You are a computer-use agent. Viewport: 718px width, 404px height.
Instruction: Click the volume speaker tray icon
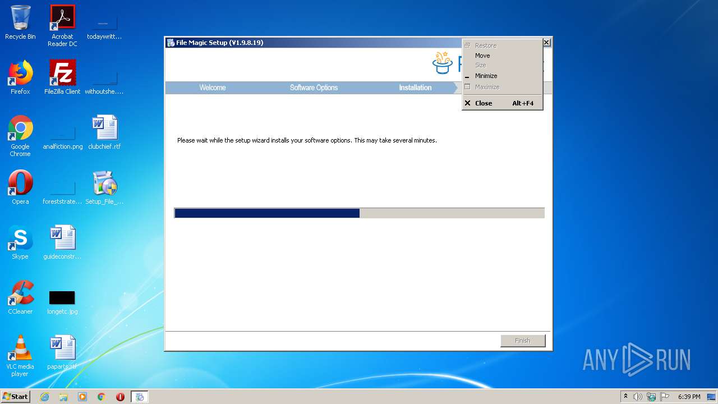click(638, 397)
